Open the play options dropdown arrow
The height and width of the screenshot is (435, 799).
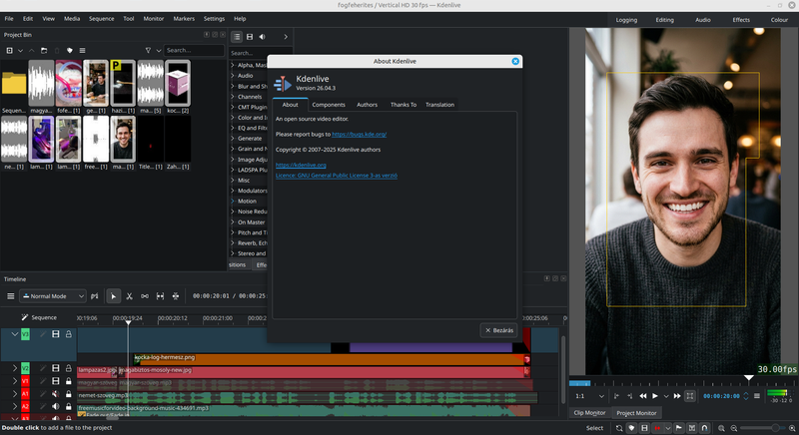click(666, 396)
